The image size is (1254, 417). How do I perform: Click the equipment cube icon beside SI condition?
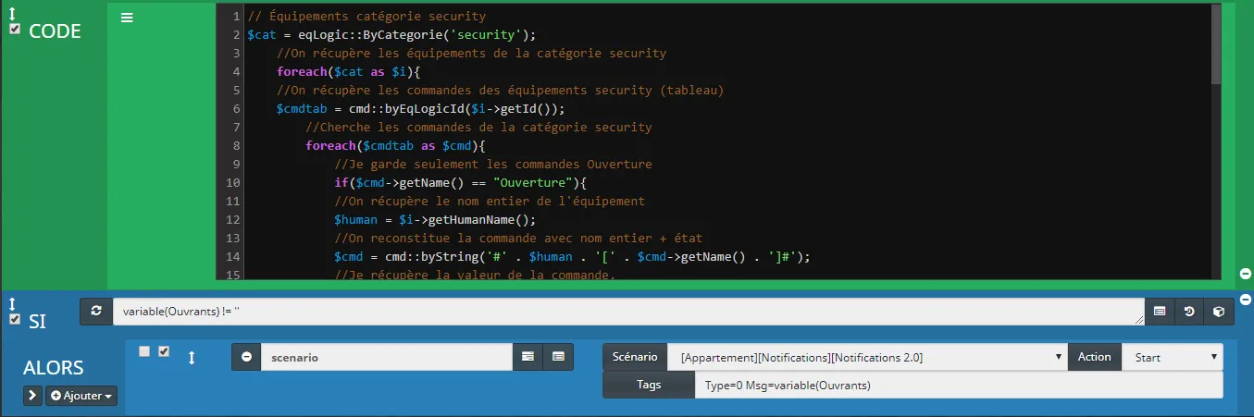click(x=1219, y=312)
